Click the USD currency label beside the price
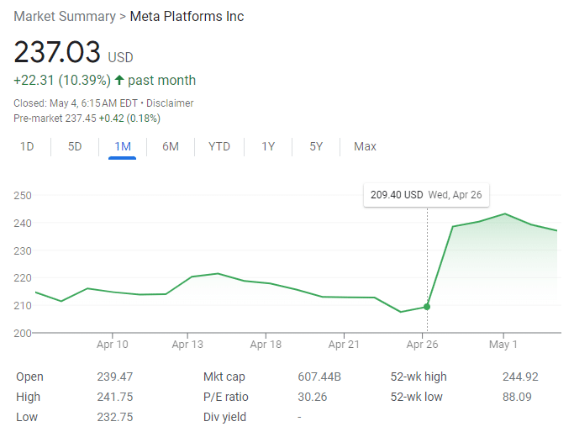Image resolution: width=574 pixels, height=432 pixels. (120, 57)
